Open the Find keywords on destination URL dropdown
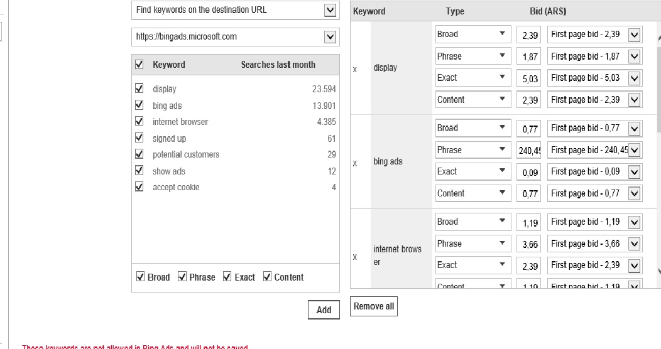Screen dimensions: 661x349 click(x=330, y=10)
